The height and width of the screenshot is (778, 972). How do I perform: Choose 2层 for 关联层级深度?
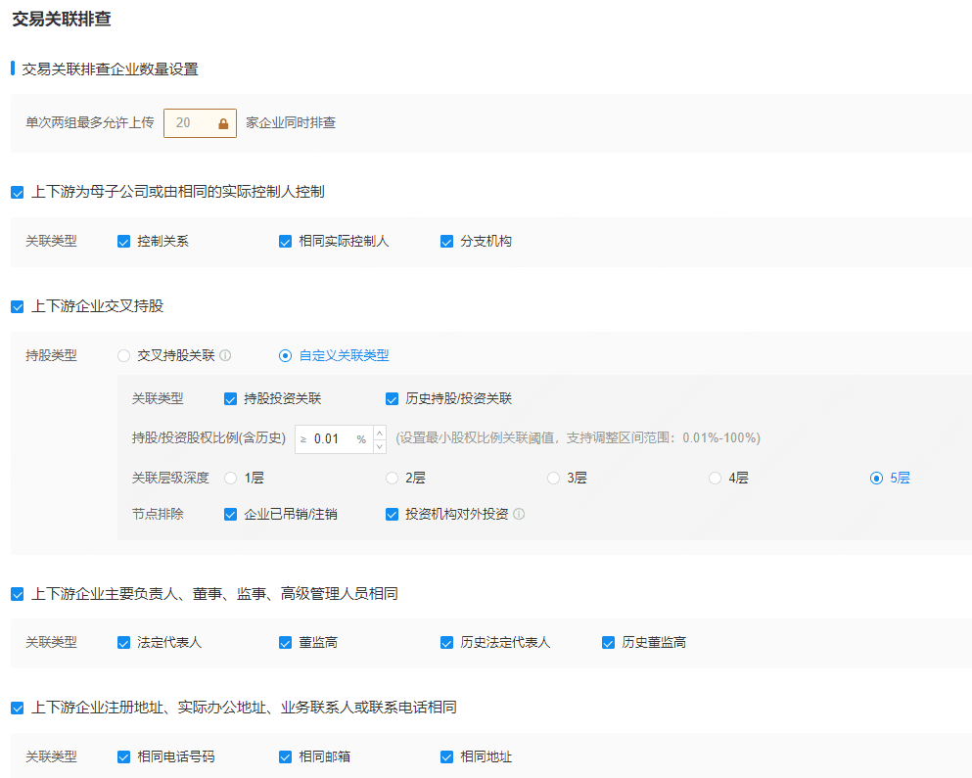coord(392,478)
